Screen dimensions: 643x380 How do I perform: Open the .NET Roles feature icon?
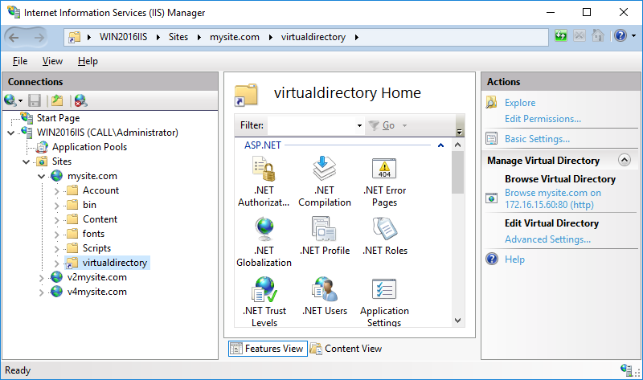tap(384, 230)
